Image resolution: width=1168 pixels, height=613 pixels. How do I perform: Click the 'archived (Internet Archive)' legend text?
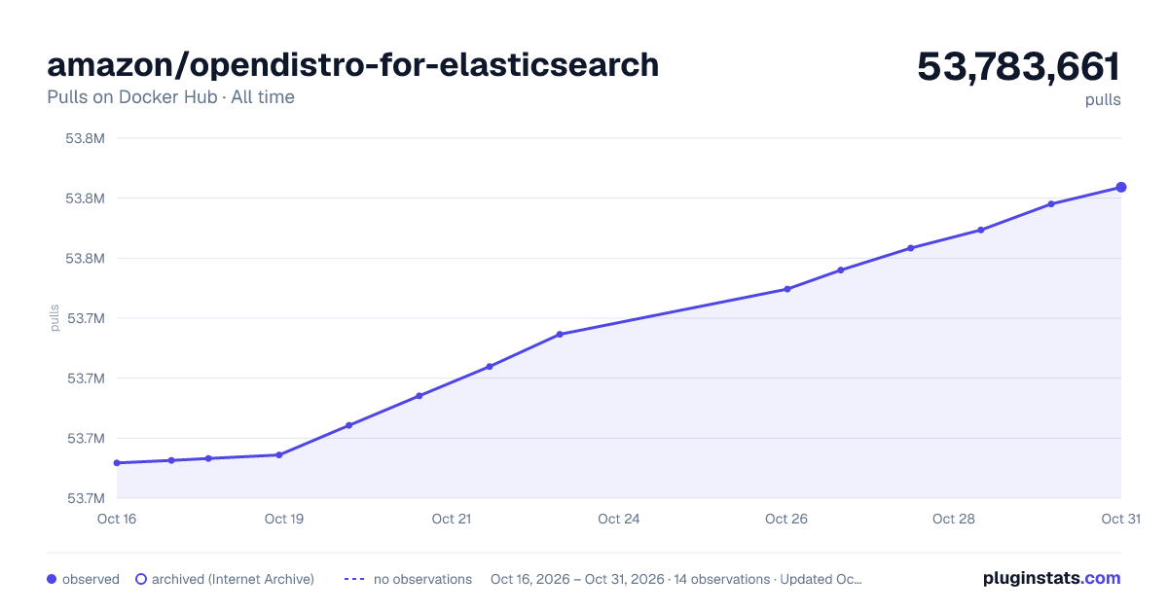pyautogui.click(x=233, y=579)
